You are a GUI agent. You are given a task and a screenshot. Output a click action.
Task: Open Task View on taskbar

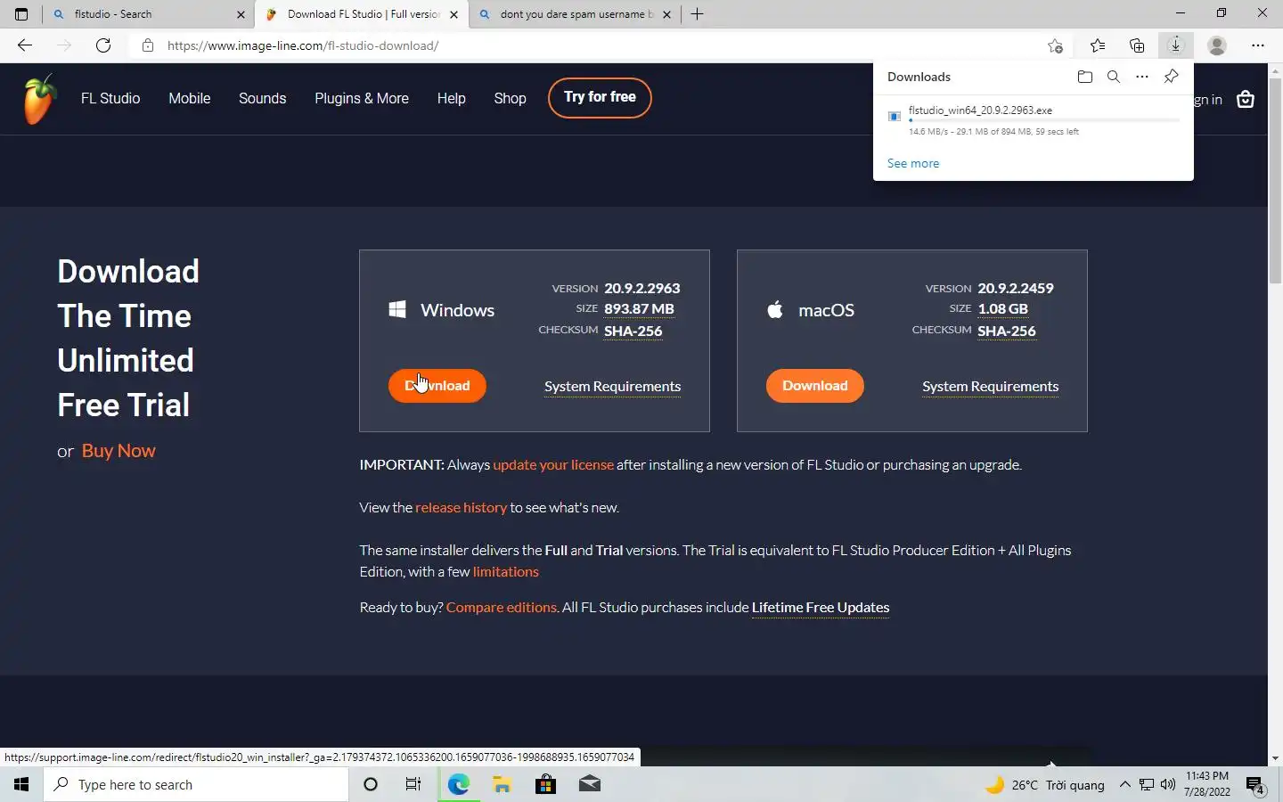413,784
